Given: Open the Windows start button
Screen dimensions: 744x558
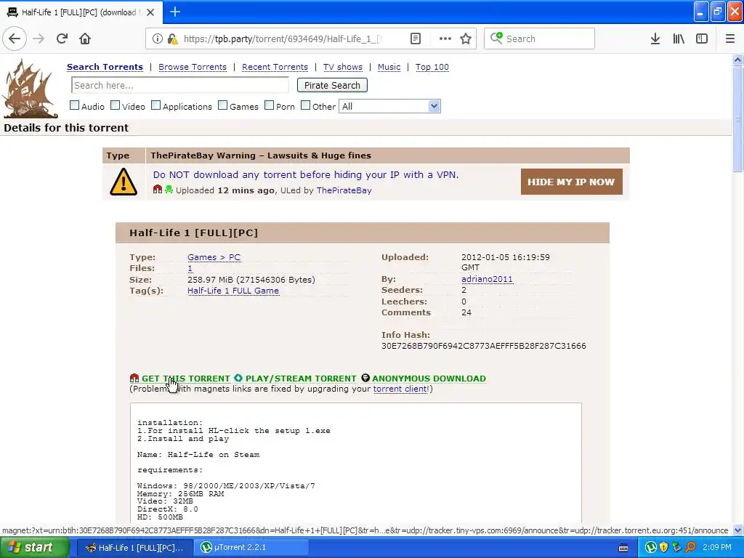Looking at the screenshot, I should coord(34,547).
